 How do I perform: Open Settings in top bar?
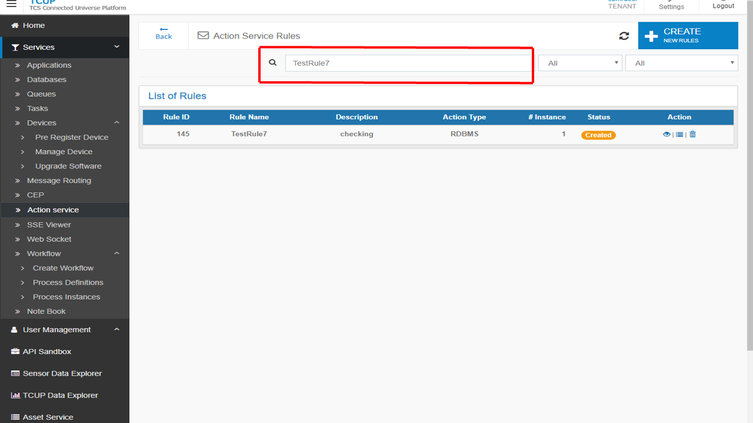[x=671, y=6]
